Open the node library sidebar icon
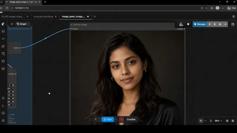 coord(3,46)
